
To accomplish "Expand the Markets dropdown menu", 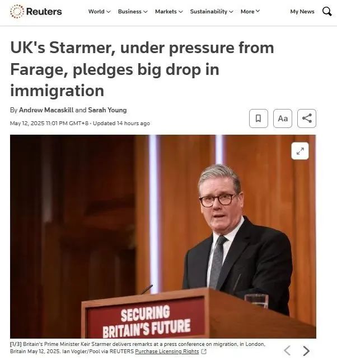I will click(x=169, y=12).
